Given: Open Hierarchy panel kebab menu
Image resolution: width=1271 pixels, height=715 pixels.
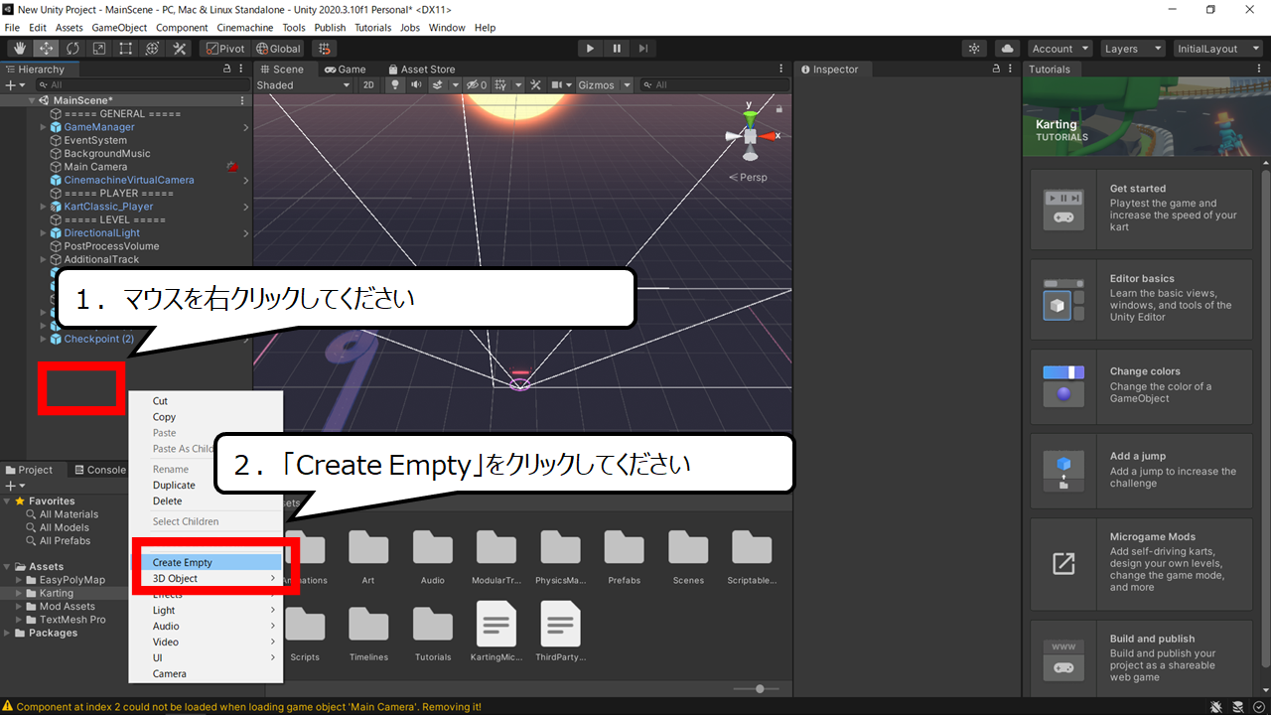Looking at the screenshot, I should [x=242, y=70].
